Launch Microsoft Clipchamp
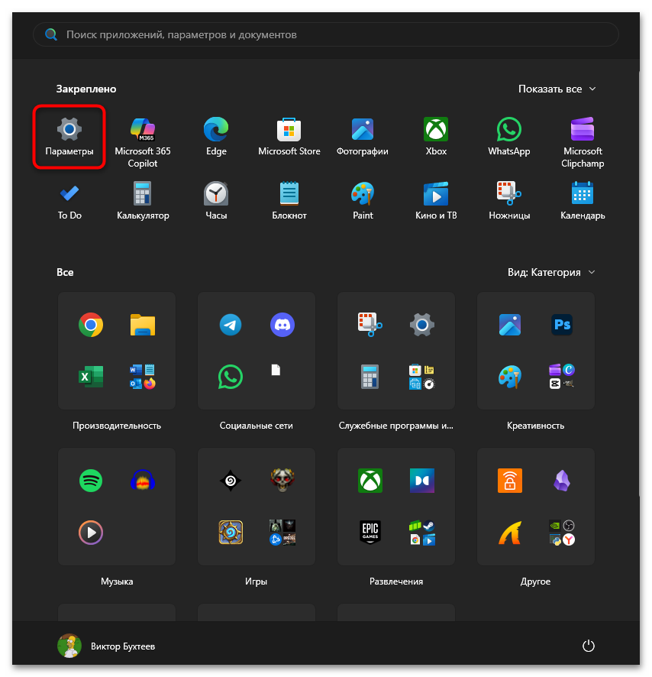The image size is (652, 677). pyautogui.click(x=583, y=143)
